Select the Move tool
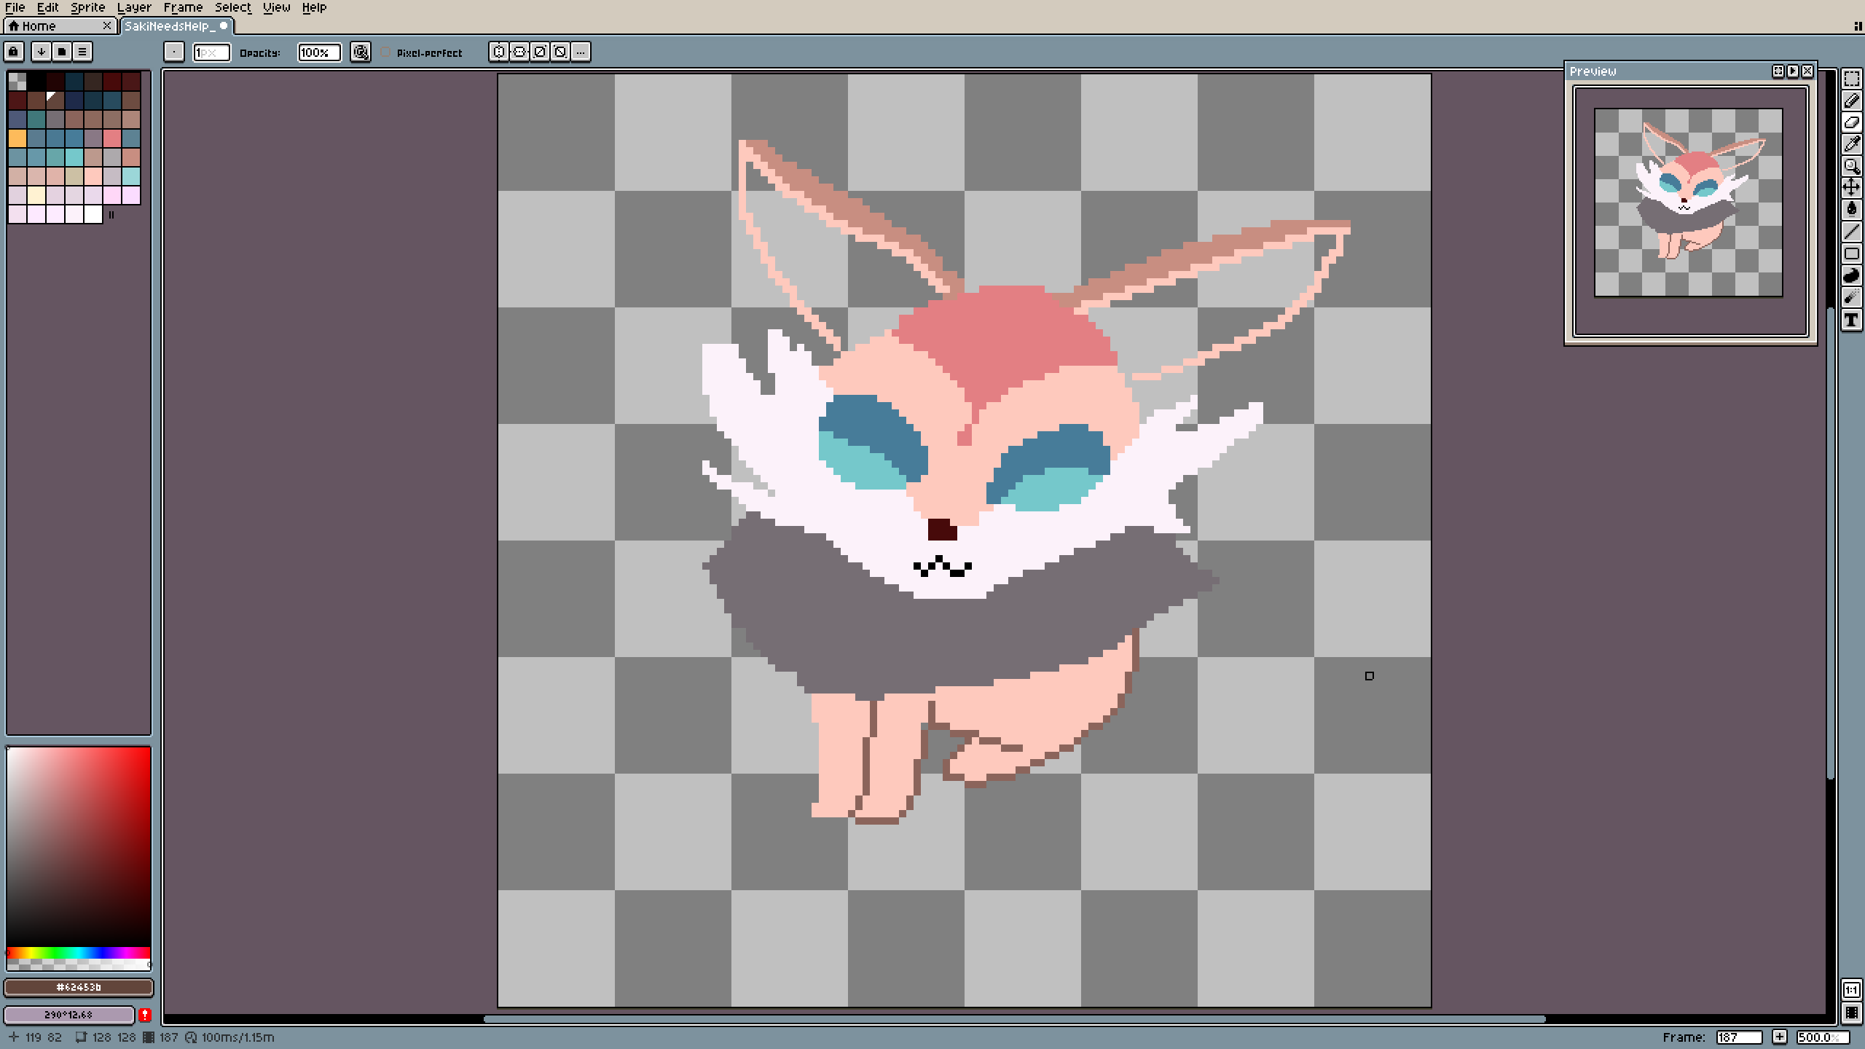This screenshot has height=1049, width=1865. [1851, 188]
